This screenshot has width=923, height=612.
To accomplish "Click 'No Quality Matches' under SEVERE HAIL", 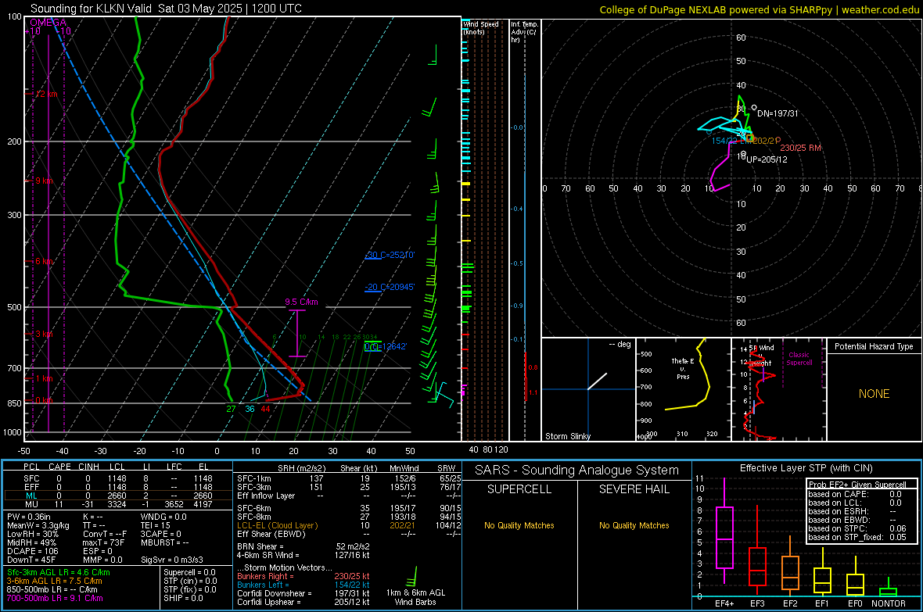I will [634, 525].
